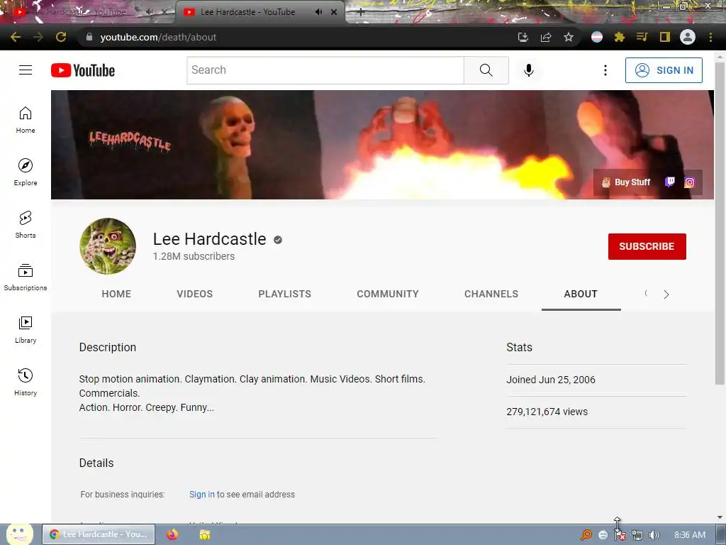This screenshot has height=545, width=726.
Task: Click the YouTube Search field
Action: tap(325, 70)
